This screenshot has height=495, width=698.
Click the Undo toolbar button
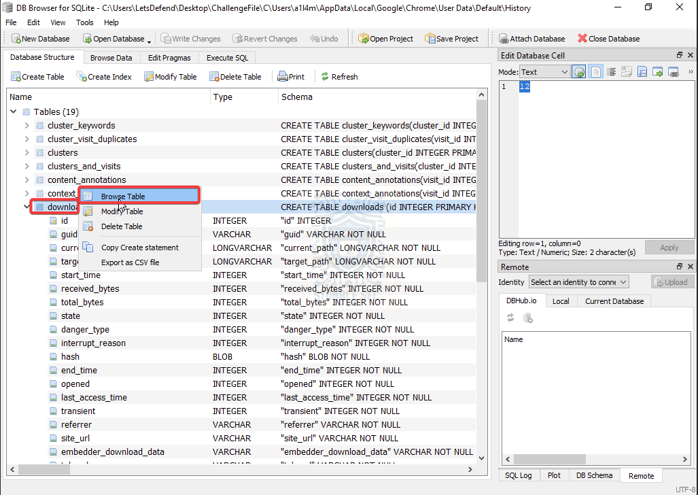click(x=324, y=39)
